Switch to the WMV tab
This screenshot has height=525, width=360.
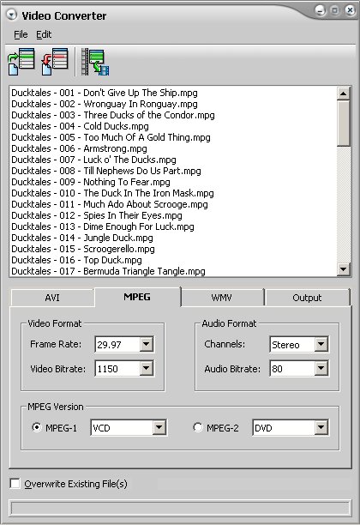[x=222, y=298]
